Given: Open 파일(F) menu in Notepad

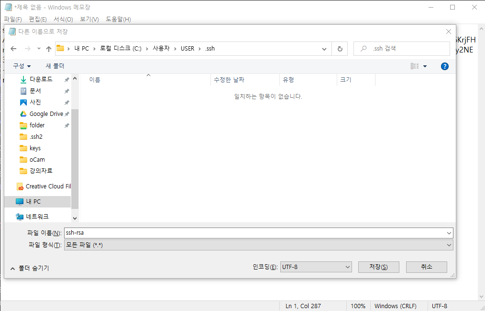Looking at the screenshot, I should pyautogui.click(x=13, y=20).
